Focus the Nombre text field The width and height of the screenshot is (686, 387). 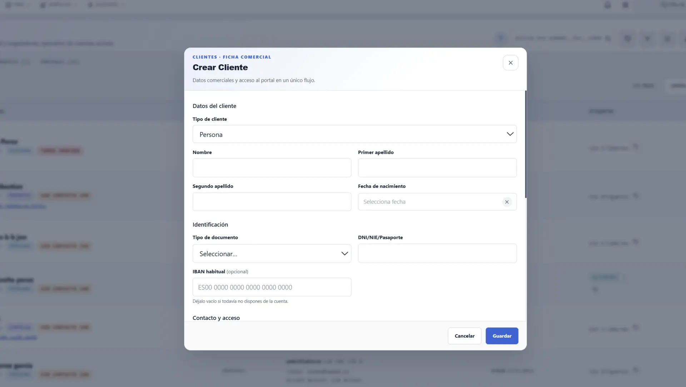click(x=272, y=168)
